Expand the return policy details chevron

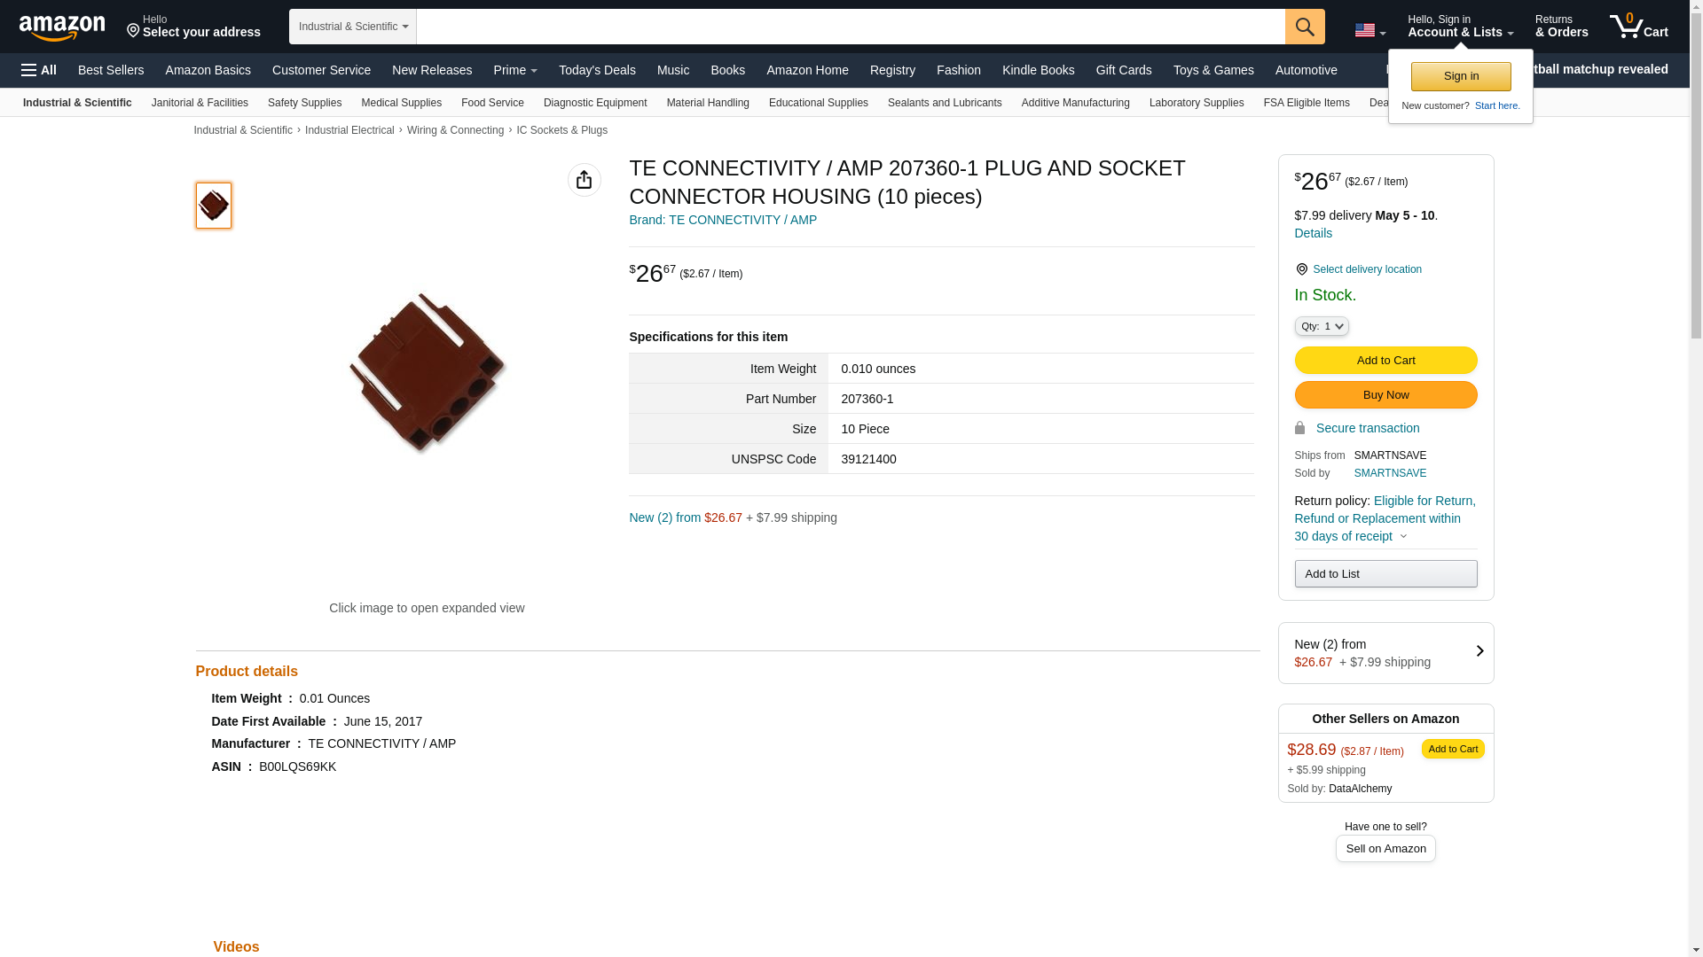click(1403, 536)
